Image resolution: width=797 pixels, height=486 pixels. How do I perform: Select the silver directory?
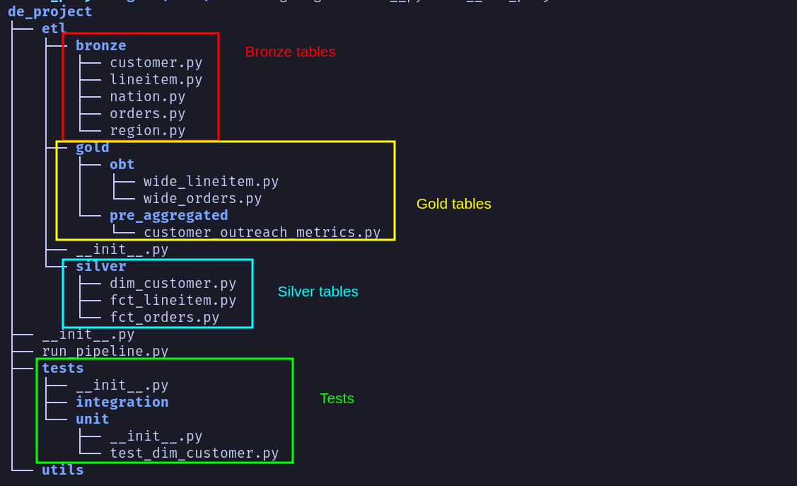pos(100,266)
